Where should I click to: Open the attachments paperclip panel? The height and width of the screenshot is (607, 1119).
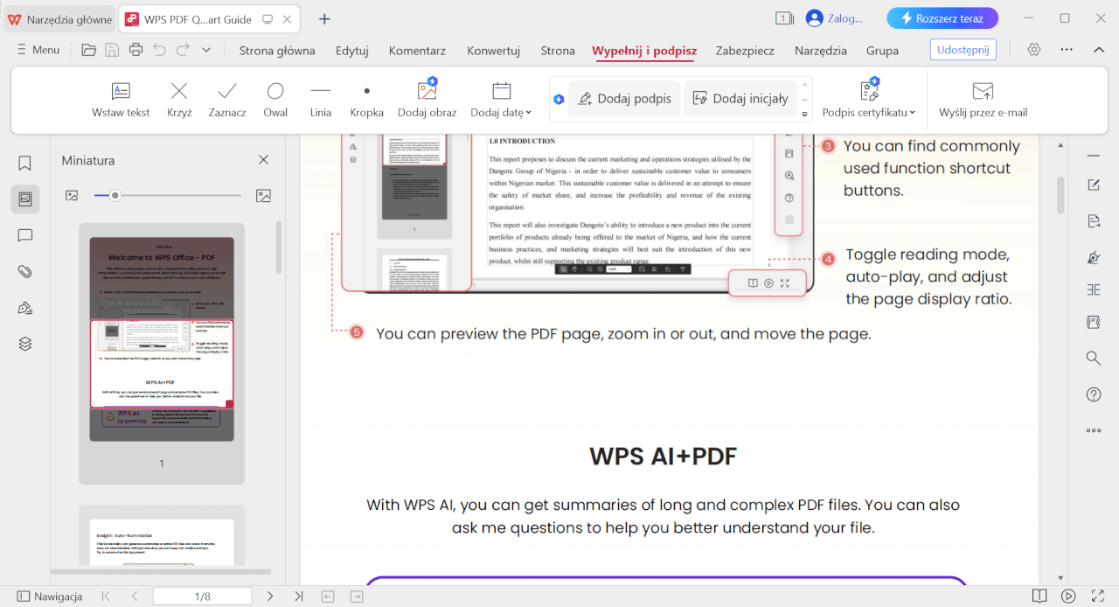click(x=24, y=272)
